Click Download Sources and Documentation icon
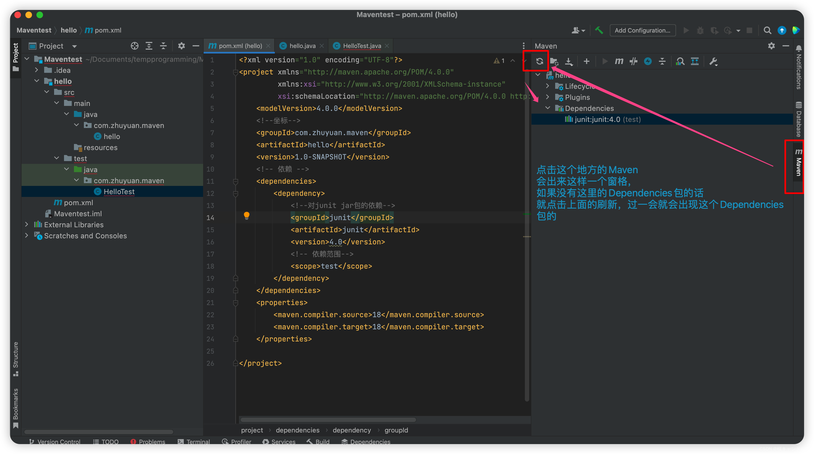814x454 pixels. [x=569, y=61]
